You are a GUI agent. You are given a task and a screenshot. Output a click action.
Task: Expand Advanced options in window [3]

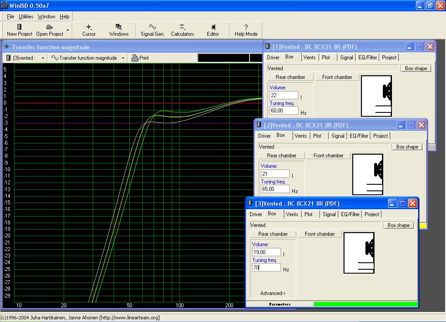tap(273, 293)
